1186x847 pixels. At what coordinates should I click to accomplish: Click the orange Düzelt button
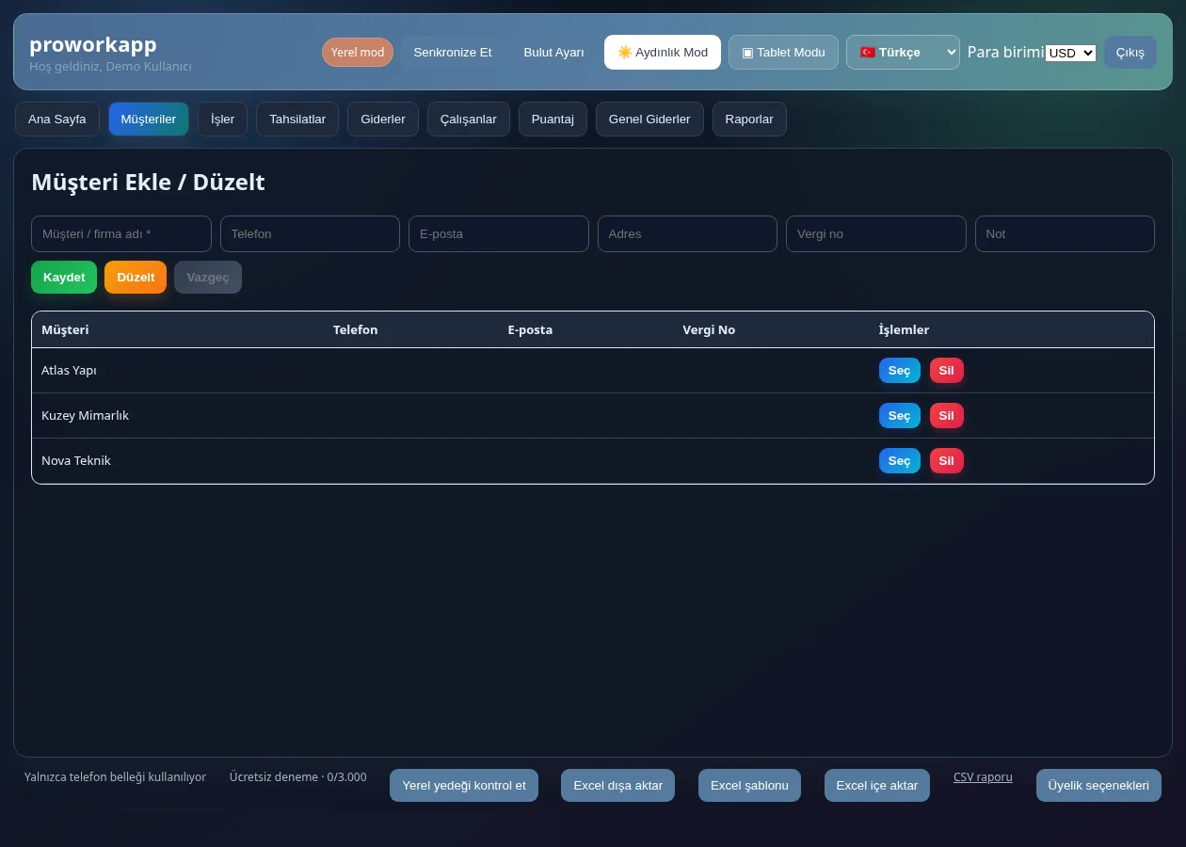click(136, 277)
